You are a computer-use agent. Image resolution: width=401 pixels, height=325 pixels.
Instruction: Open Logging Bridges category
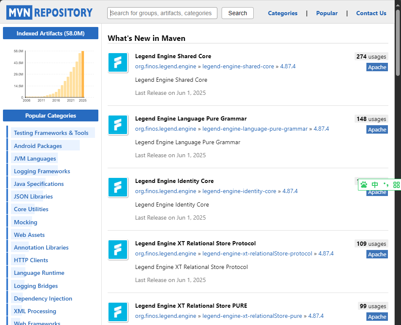pyautogui.click(x=36, y=286)
